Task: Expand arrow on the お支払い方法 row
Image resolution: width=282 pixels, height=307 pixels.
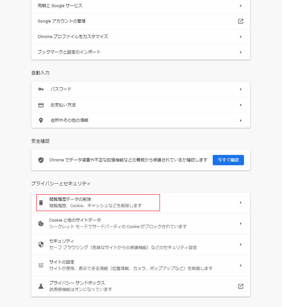Action: point(241,105)
